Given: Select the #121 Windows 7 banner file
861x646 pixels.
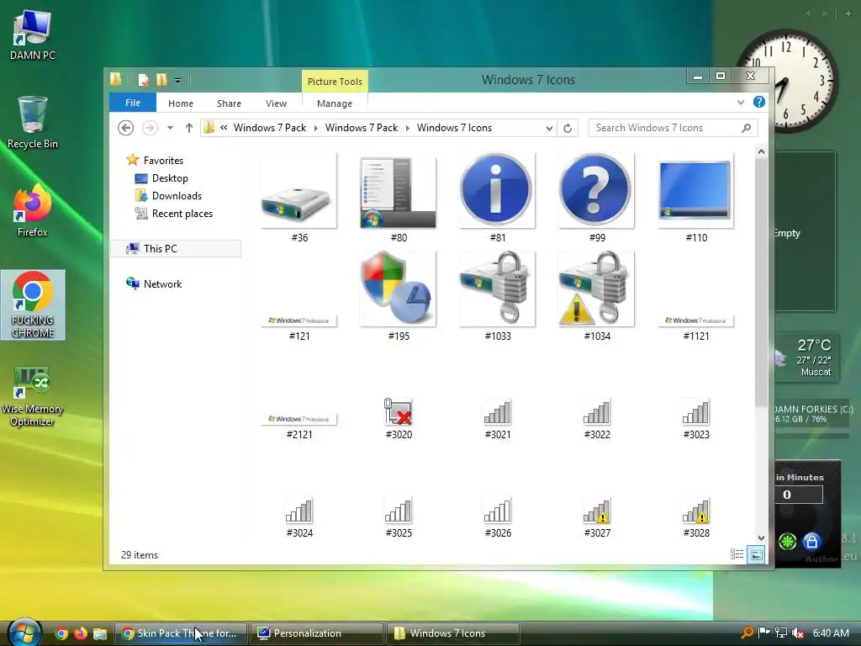Looking at the screenshot, I should click(x=298, y=320).
